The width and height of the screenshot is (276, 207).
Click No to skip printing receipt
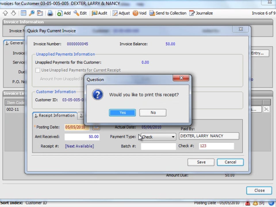[153, 112]
